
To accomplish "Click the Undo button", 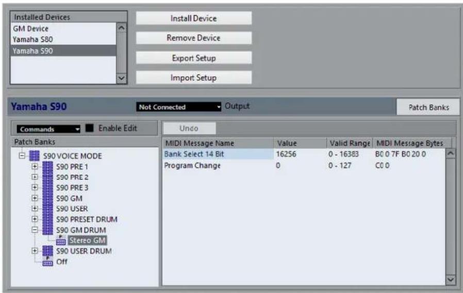I will tap(189, 128).
